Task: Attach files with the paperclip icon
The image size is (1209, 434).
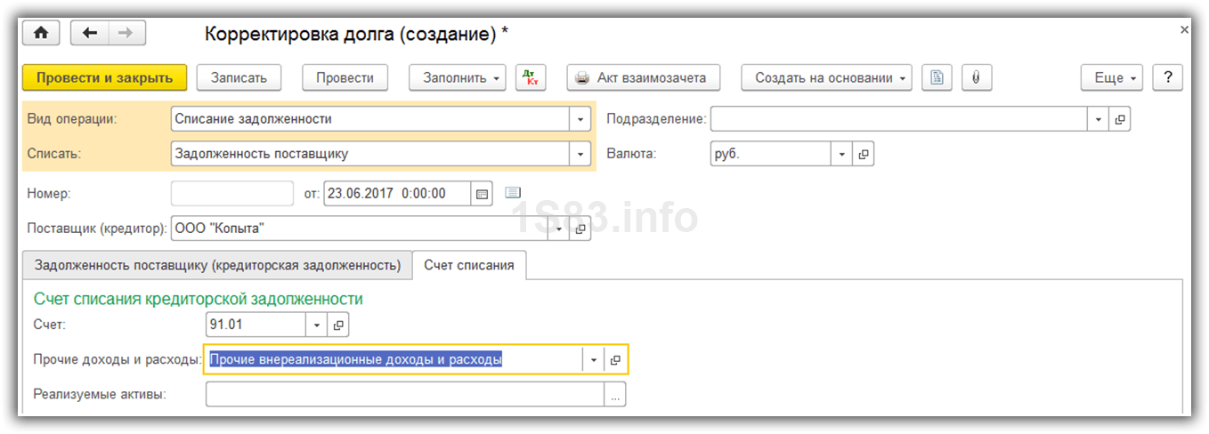Action: pyautogui.click(x=976, y=77)
